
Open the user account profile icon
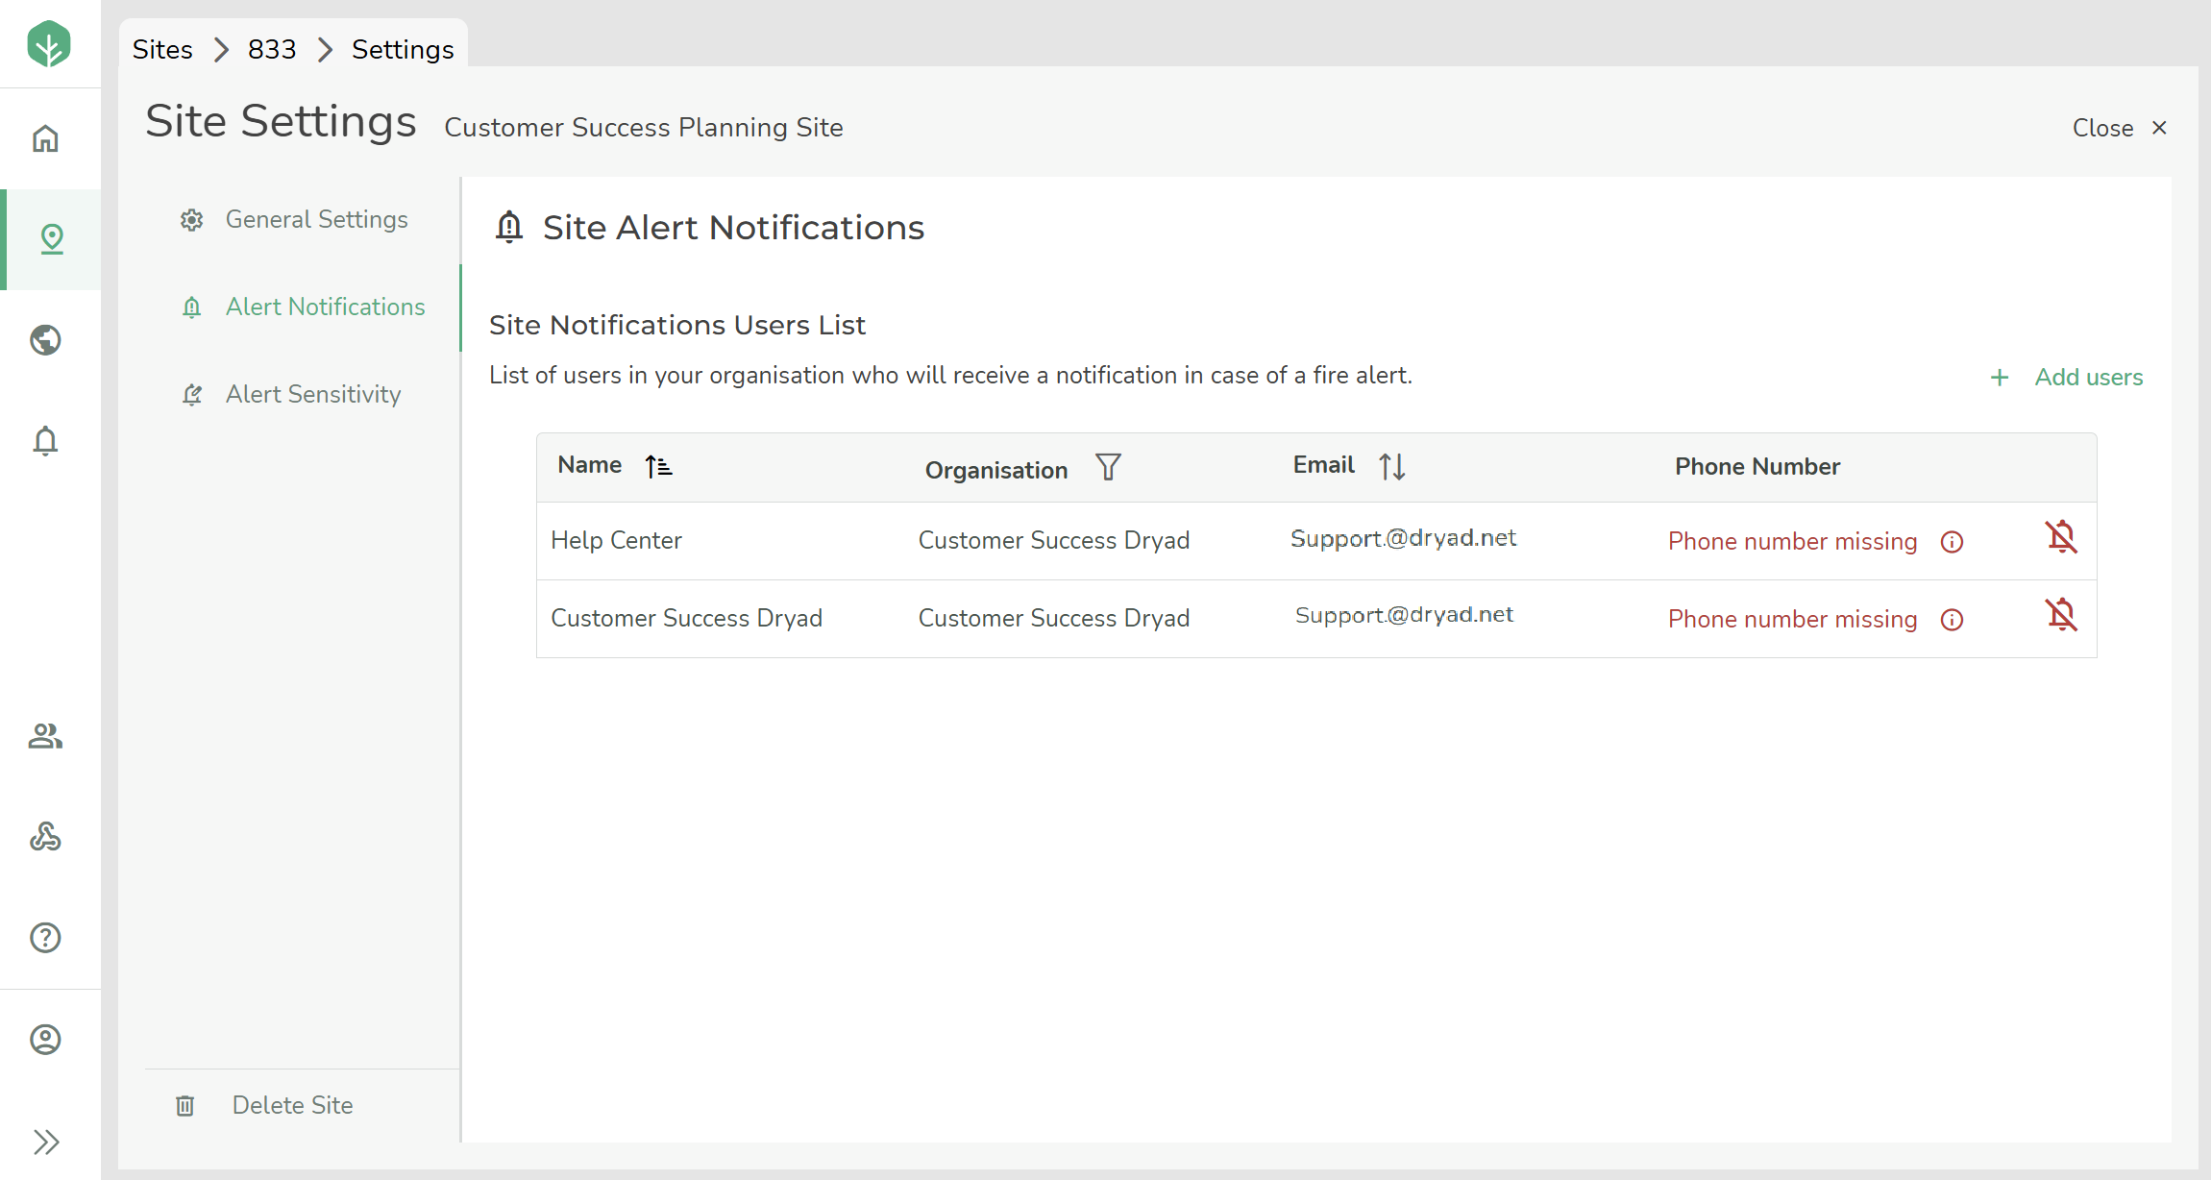click(x=45, y=1039)
